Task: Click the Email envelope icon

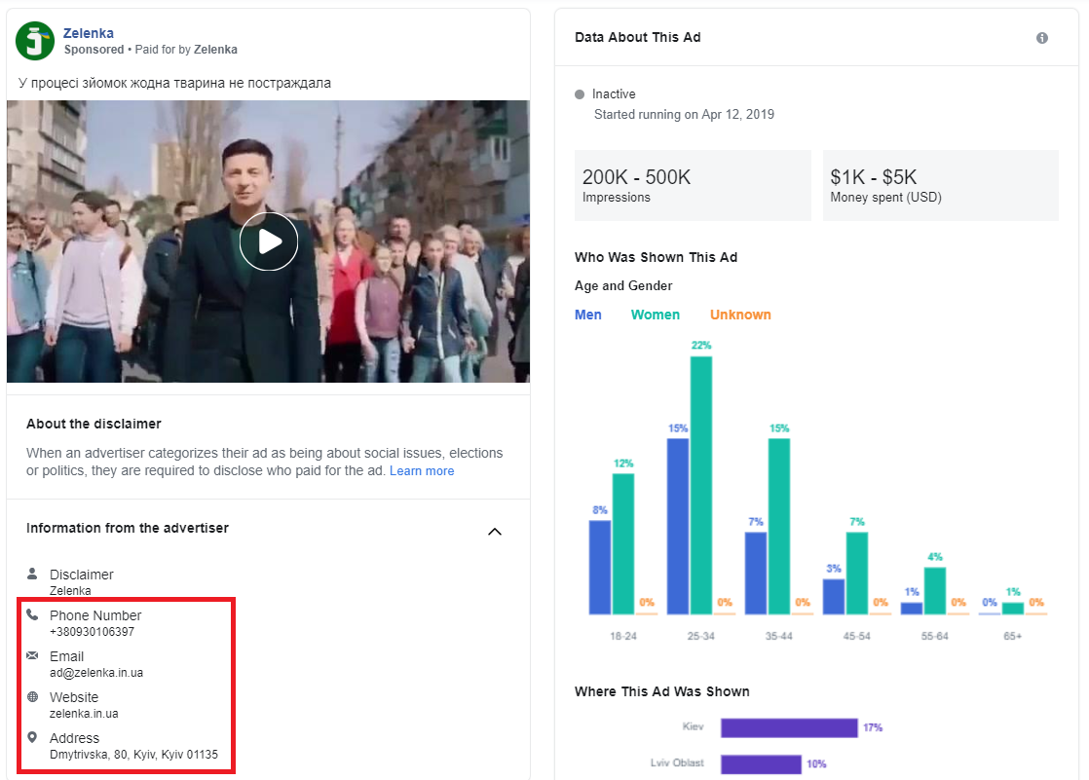Action: click(x=32, y=656)
